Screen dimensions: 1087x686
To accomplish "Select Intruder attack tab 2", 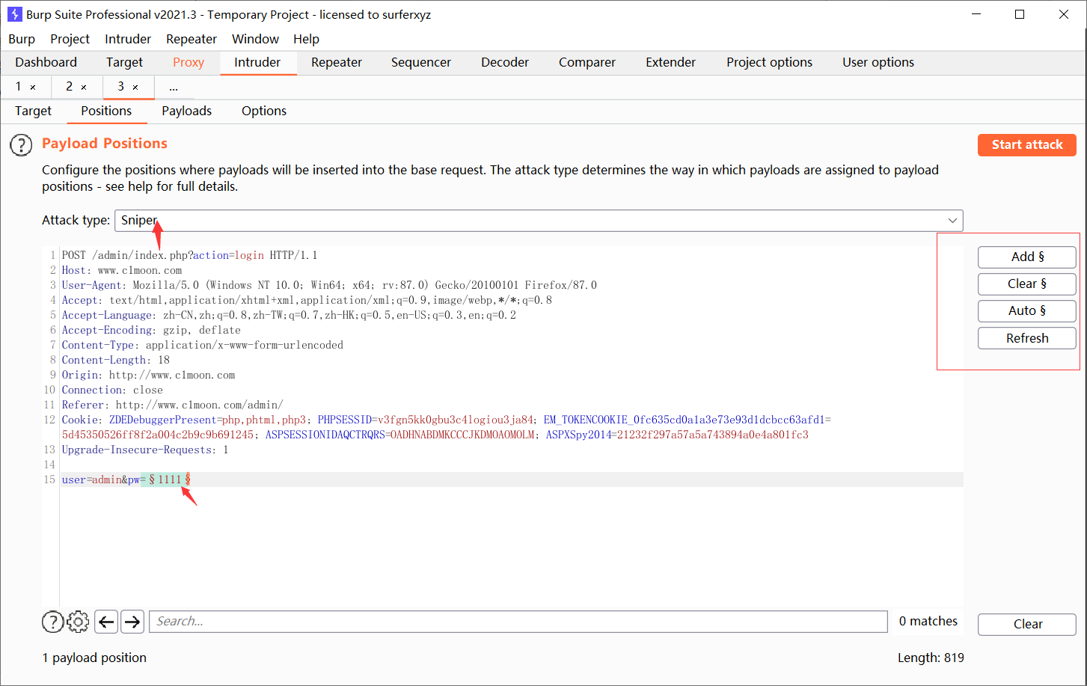I will coord(69,87).
